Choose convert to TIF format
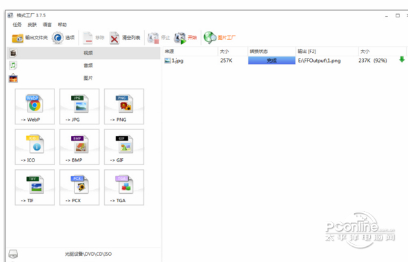The image size is (408, 262). pyautogui.click(x=35, y=188)
